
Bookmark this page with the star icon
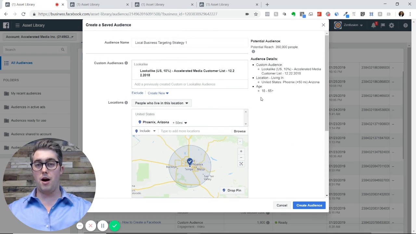coord(256,14)
